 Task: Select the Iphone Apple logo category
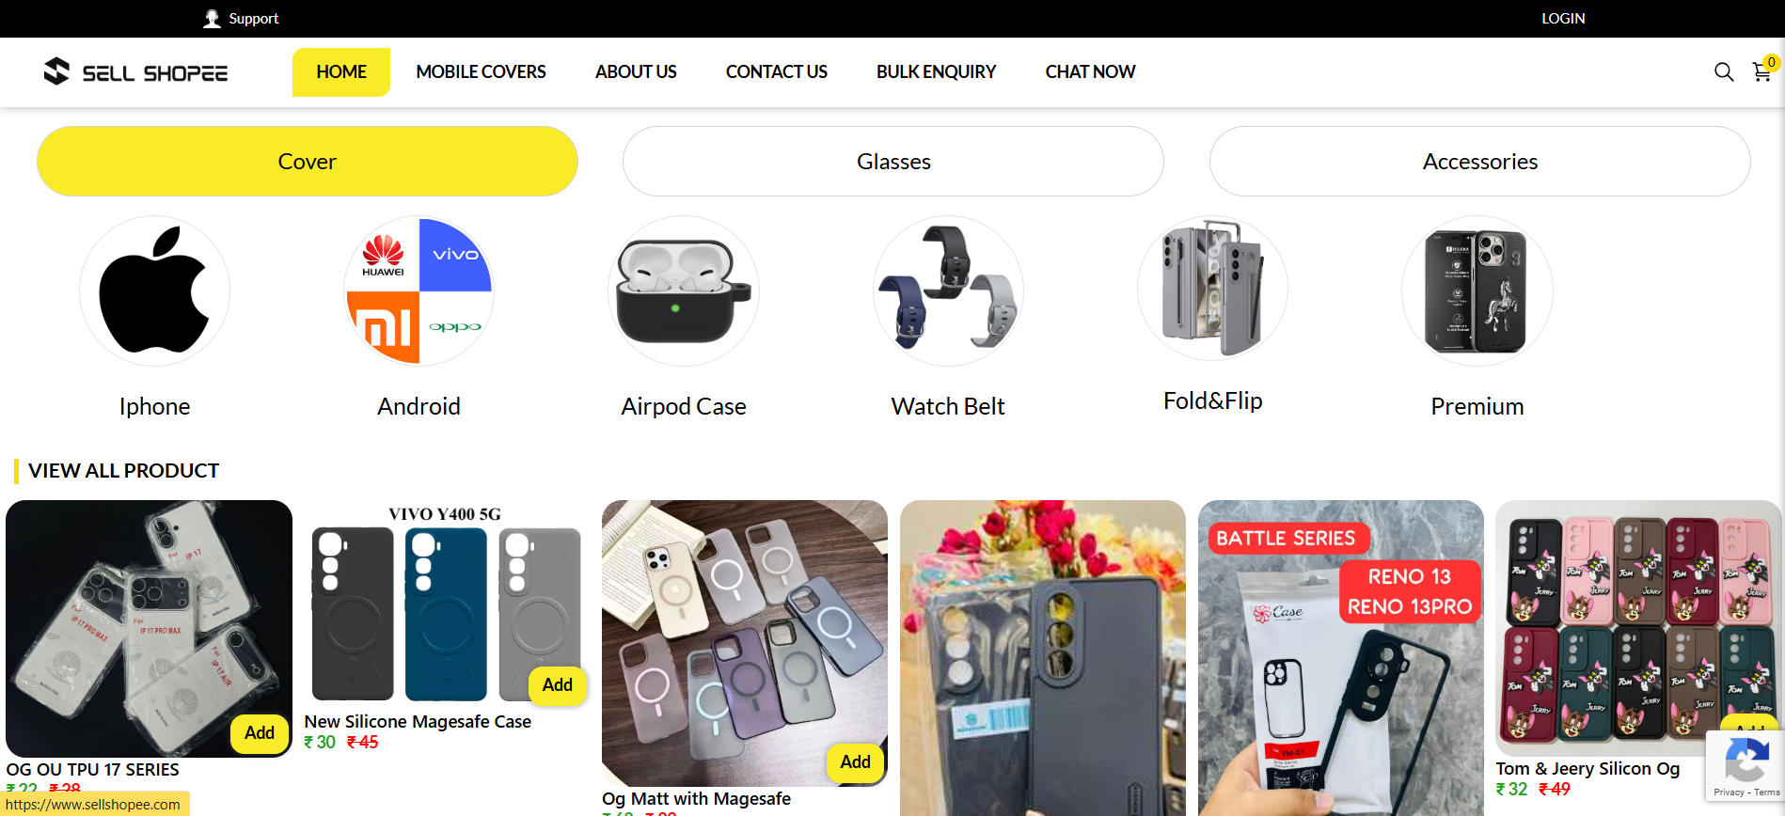[x=154, y=290]
